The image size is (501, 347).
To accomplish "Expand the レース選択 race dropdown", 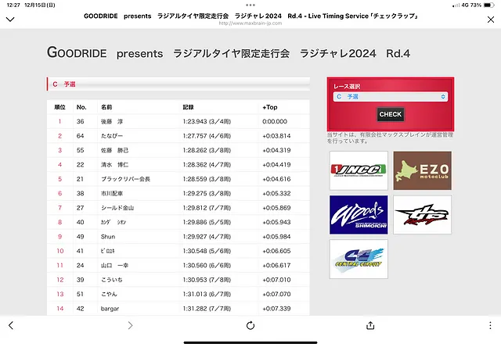I will pyautogui.click(x=390, y=96).
